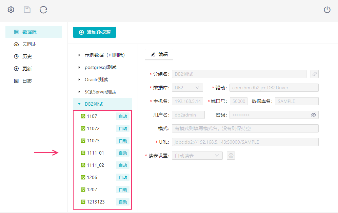Toggle password visibility eye icon
The image size is (338, 213).
pyautogui.click(x=314, y=115)
